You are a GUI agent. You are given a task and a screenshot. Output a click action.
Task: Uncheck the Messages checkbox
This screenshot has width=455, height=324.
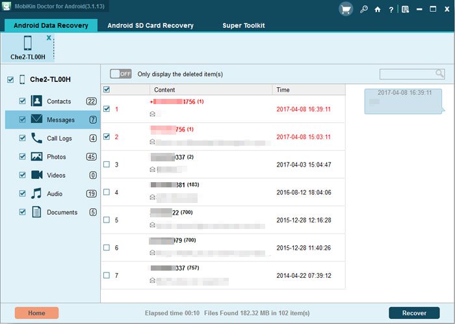[22, 120]
